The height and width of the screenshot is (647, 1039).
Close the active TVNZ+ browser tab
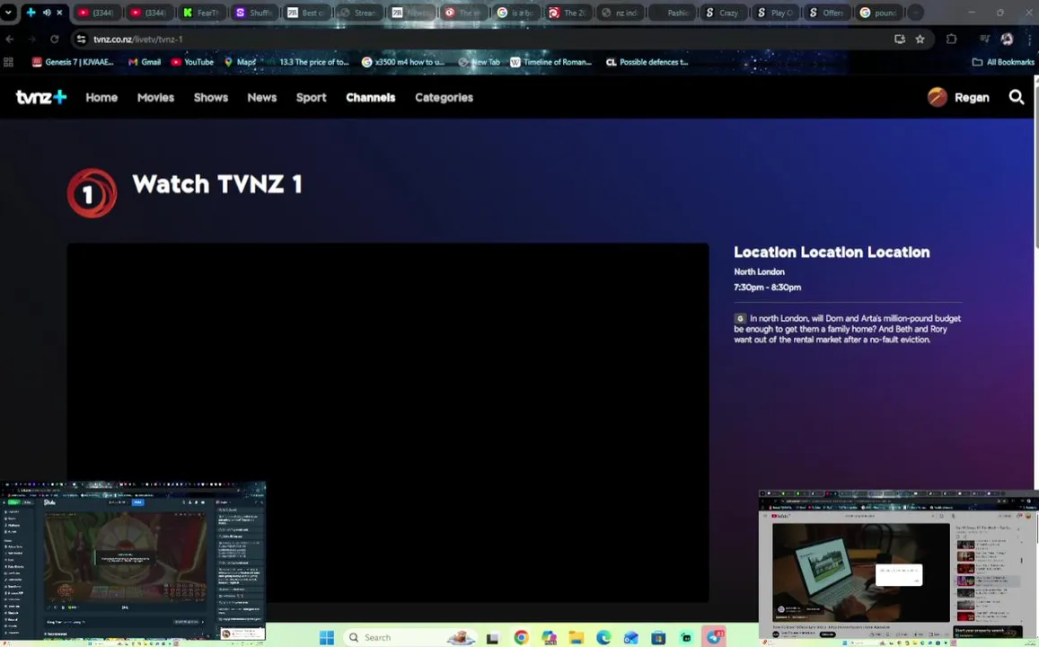point(59,13)
